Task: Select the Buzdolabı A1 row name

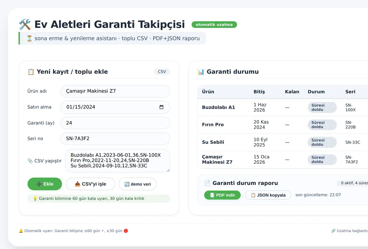Action: [x=218, y=107]
